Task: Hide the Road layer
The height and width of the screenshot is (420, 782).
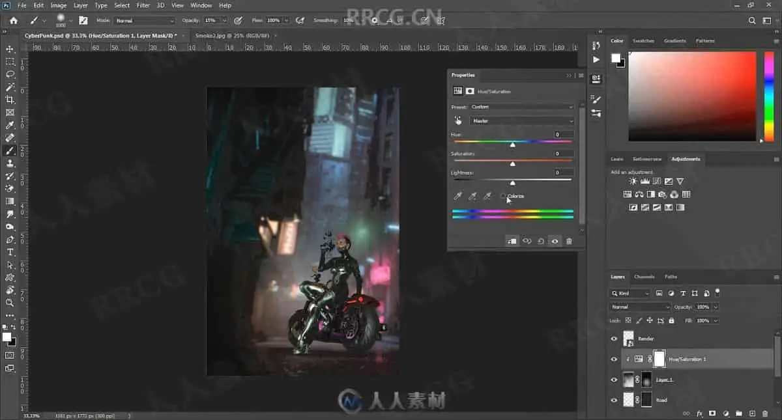Action: coord(614,400)
